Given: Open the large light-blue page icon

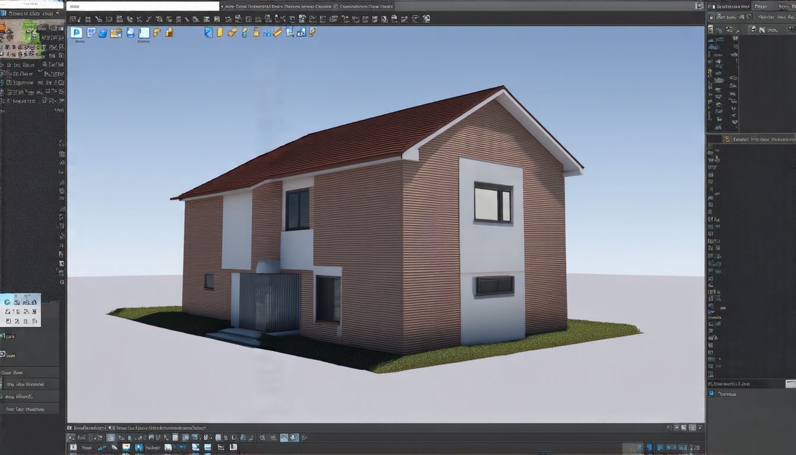Looking at the screenshot, I should tap(144, 33).
